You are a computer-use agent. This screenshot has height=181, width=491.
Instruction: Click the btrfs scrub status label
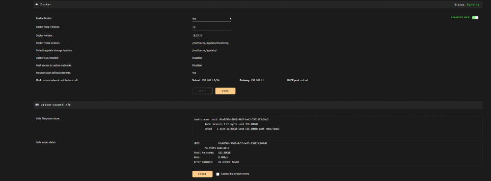click(46, 143)
